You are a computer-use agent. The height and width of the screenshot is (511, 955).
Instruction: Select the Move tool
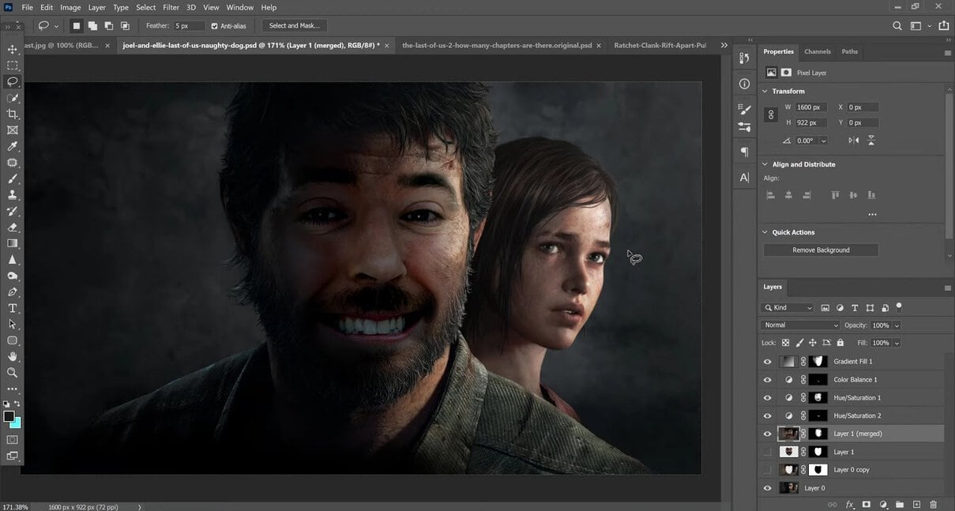[x=12, y=50]
